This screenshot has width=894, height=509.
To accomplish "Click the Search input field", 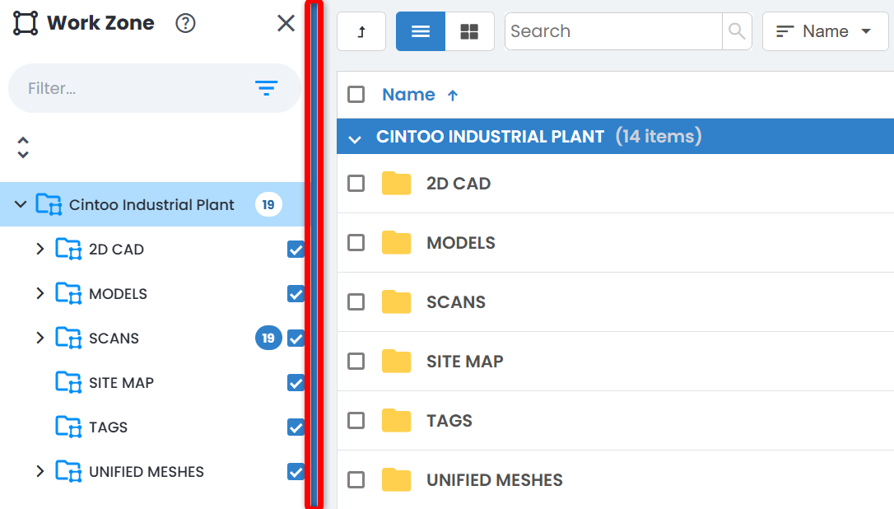I will tap(613, 31).
